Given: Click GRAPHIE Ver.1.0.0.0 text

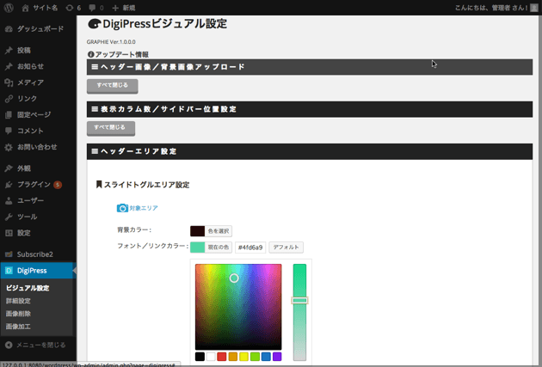Looking at the screenshot, I should (x=111, y=42).
